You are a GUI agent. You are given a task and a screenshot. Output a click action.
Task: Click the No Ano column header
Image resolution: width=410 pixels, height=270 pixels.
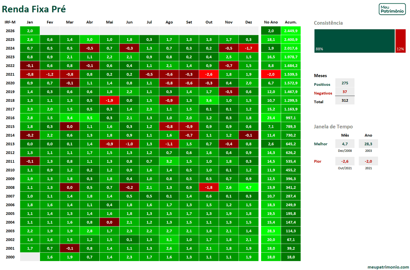271,22
